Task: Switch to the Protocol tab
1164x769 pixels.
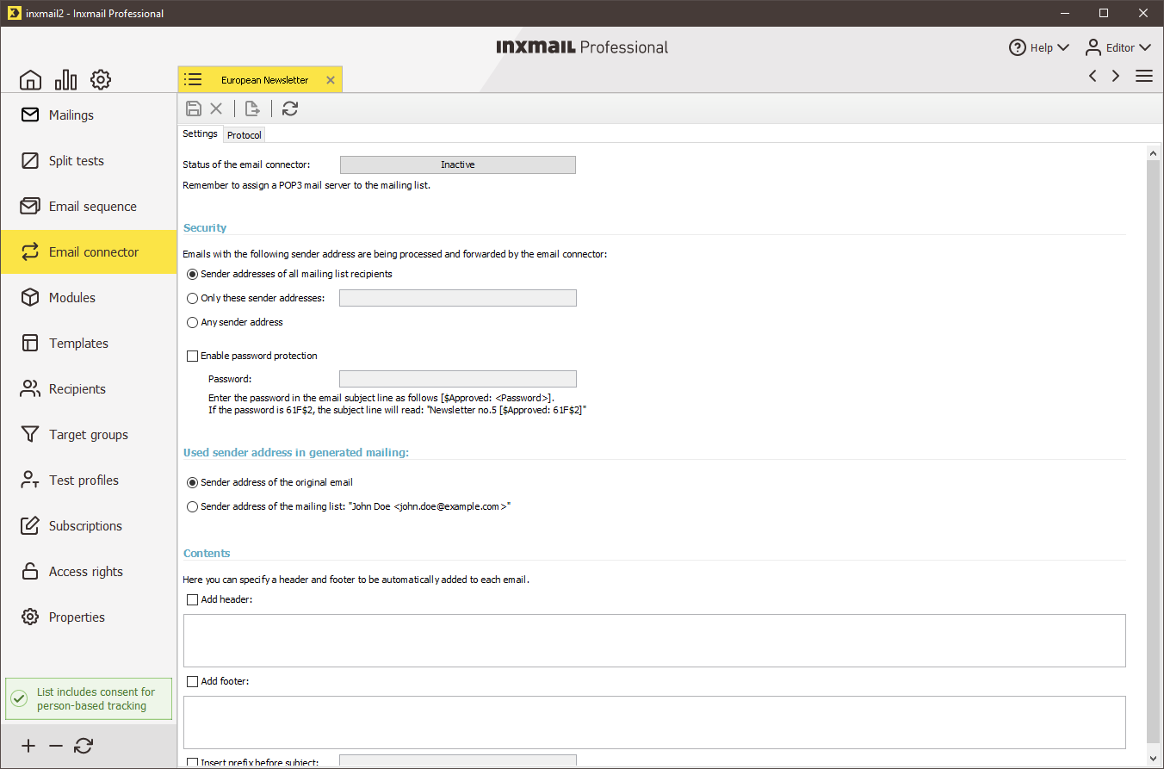Action: tap(245, 135)
